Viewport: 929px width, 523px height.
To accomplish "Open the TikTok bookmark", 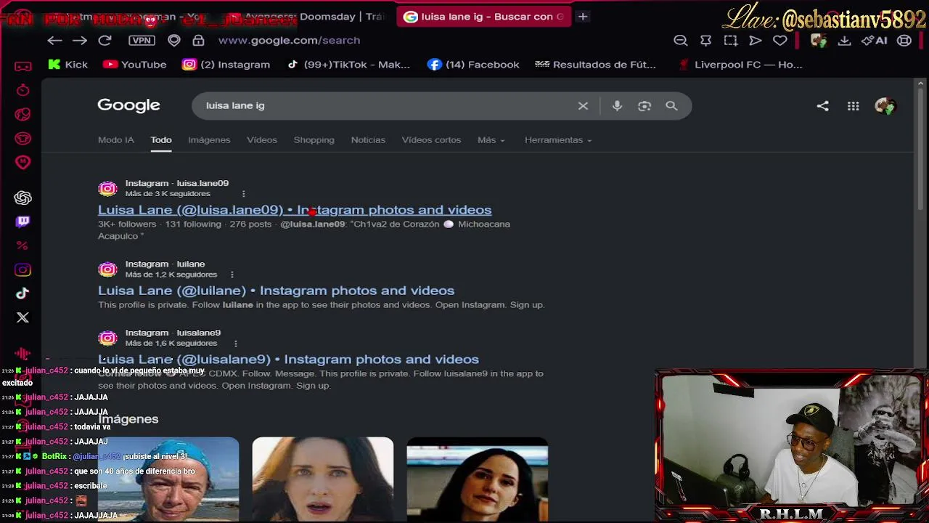I will point(348,65).
